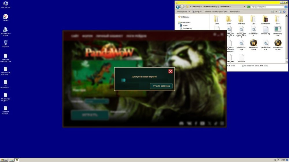Image resolution: width=289 pixels, height=162 pixels.
Task: Open the Пуск start button
Action: [4, 160]
